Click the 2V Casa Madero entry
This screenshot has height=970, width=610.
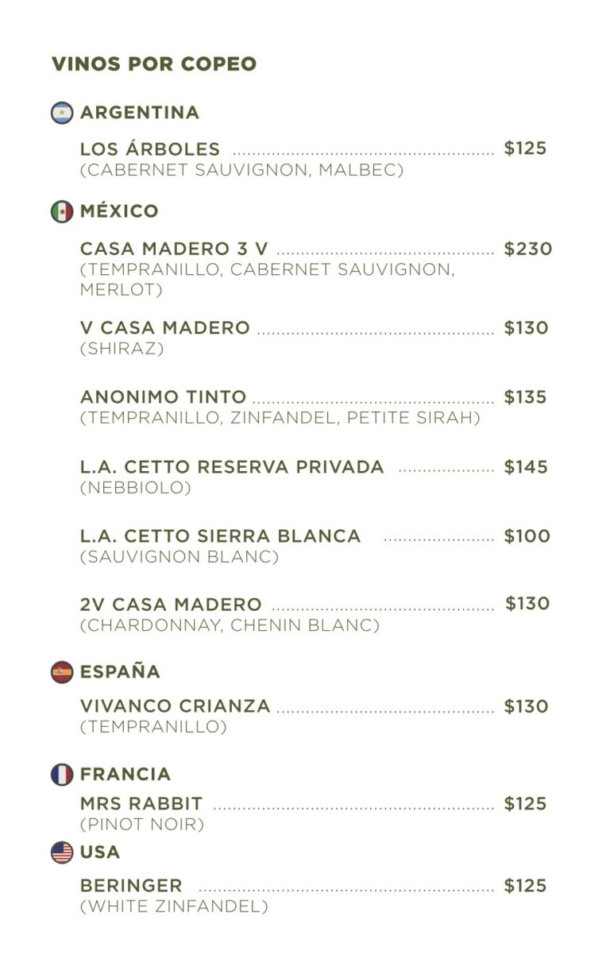tap(171, 605)
